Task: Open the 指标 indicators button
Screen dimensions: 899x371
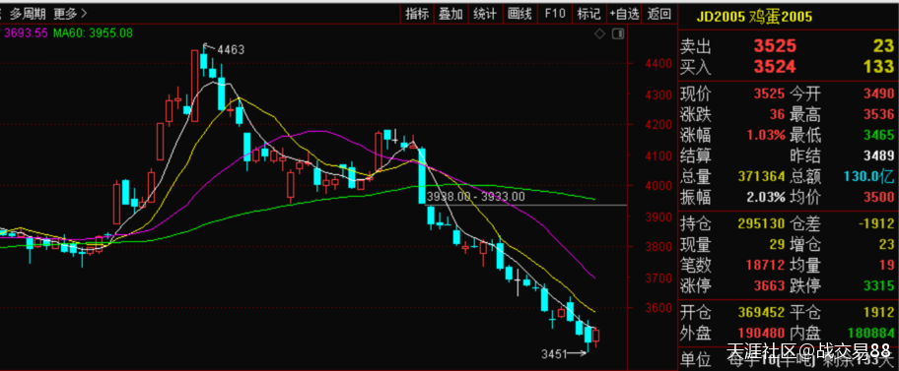Action: (x=417, y=14)
